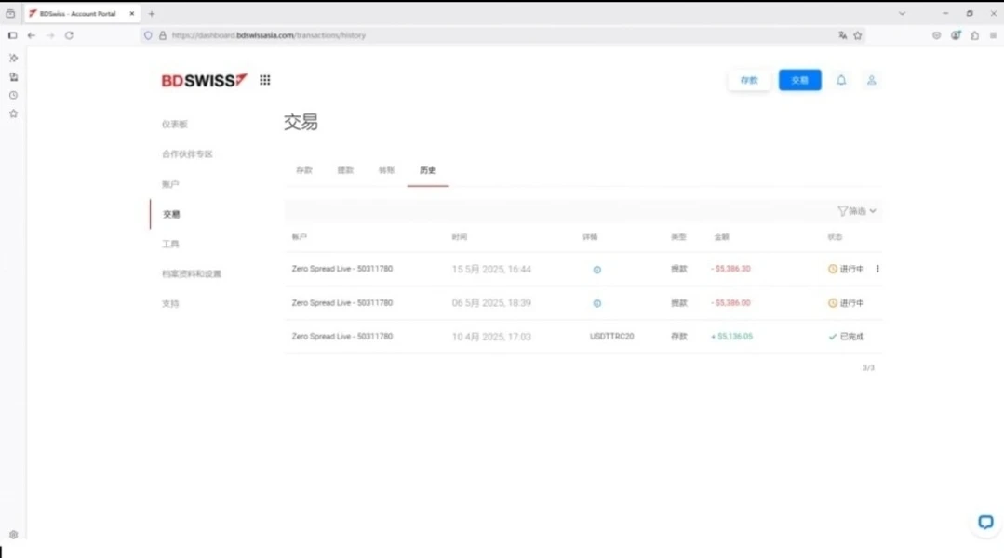Bookmark this page with the star icon
1004x558 pixels.
click(x=858, y=35)
